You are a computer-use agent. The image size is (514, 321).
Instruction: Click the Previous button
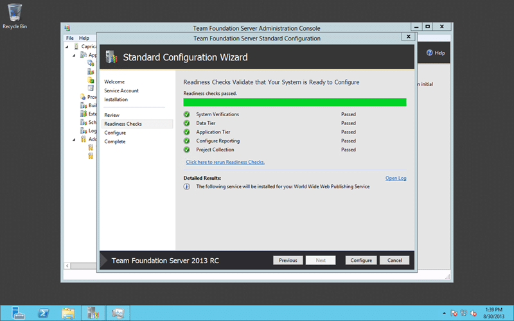click(288, 261)
